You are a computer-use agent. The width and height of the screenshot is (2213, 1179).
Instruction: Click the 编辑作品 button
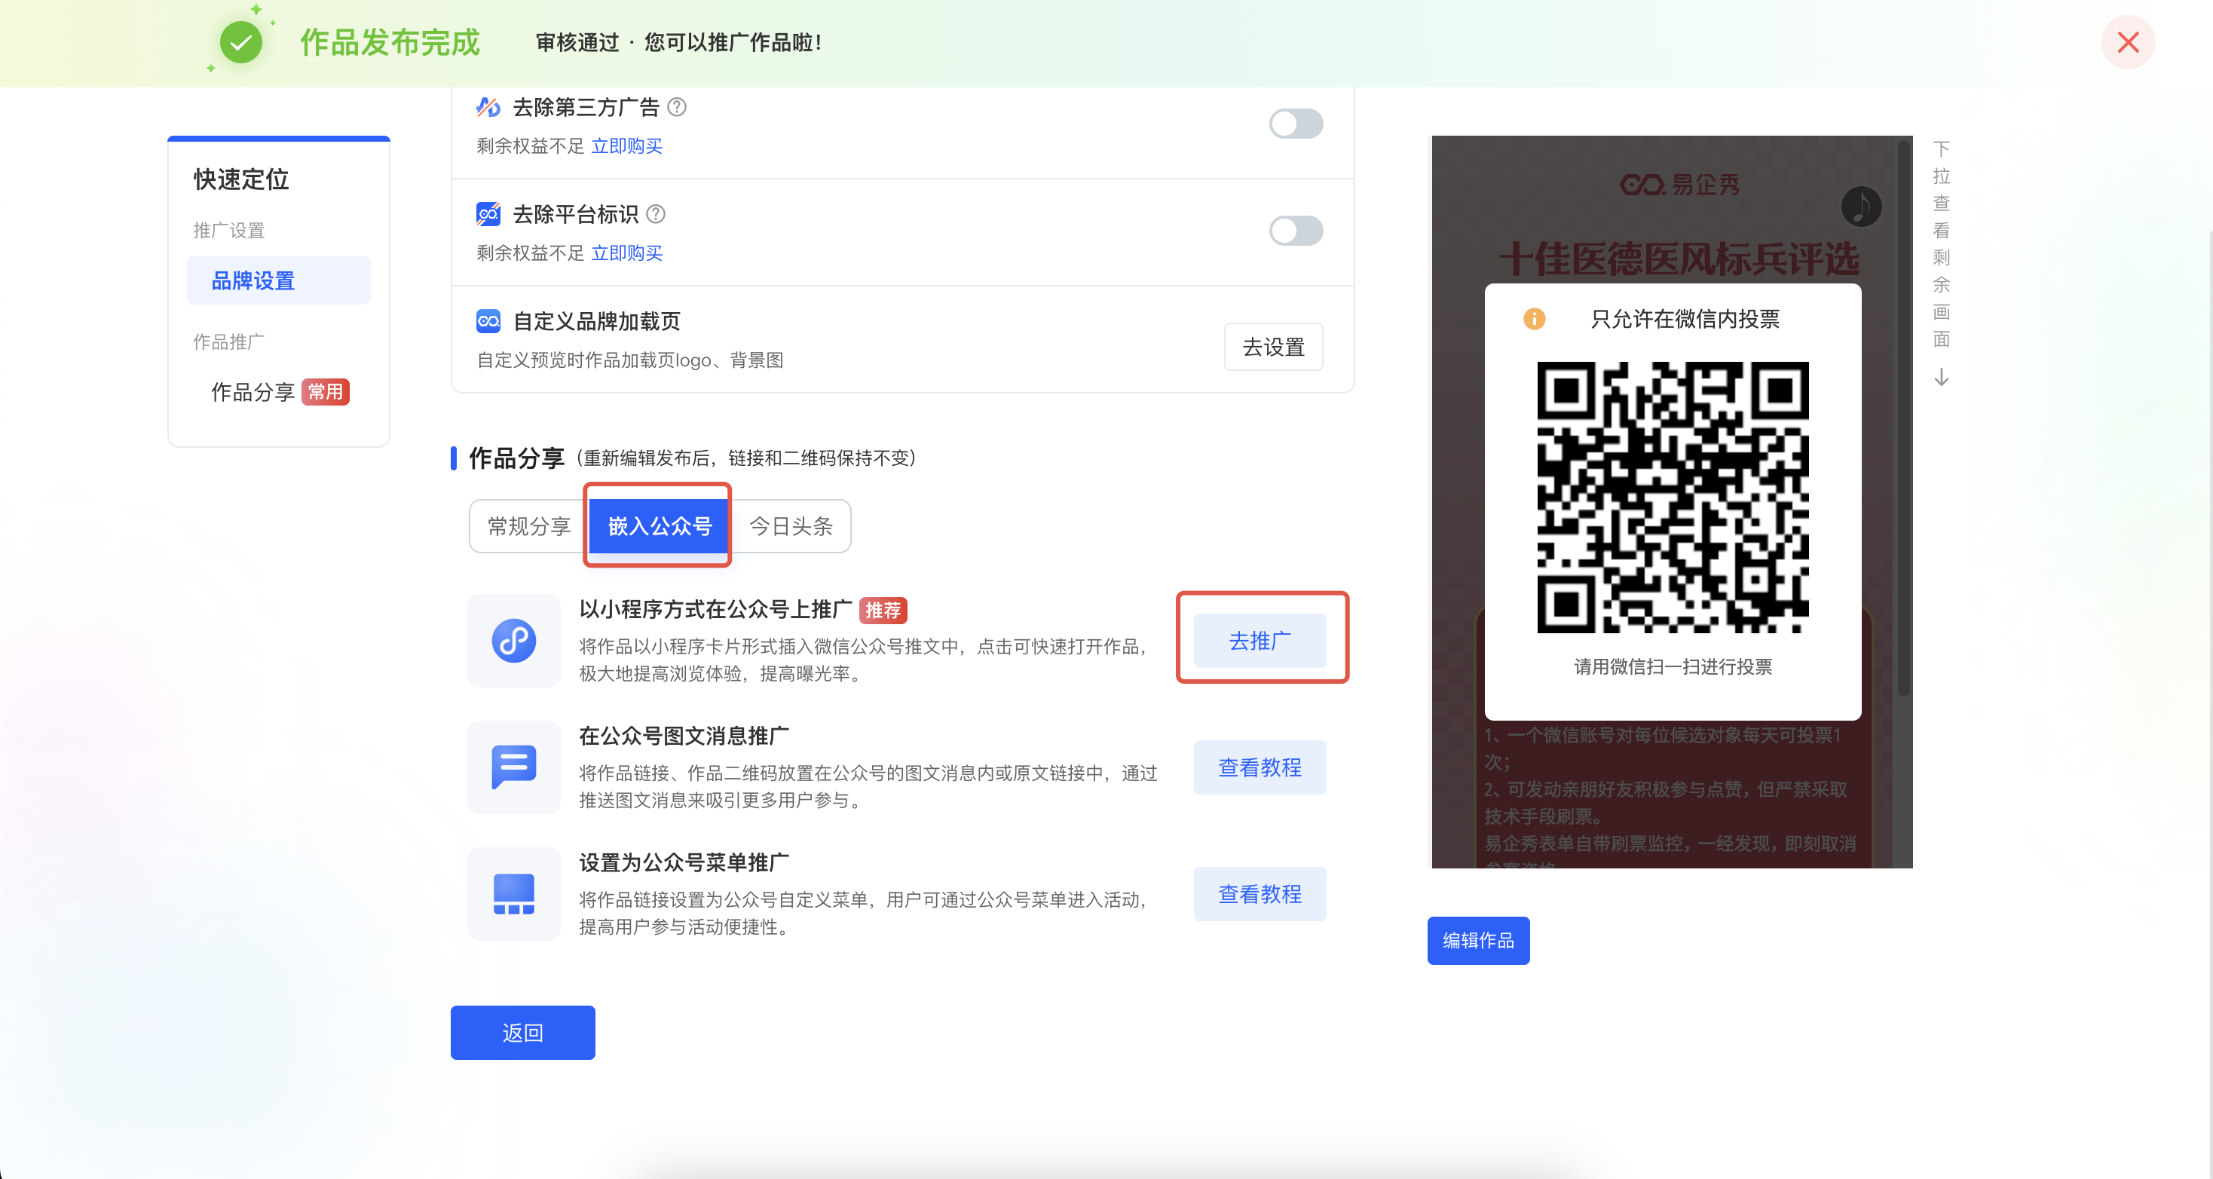(1477, 940)
